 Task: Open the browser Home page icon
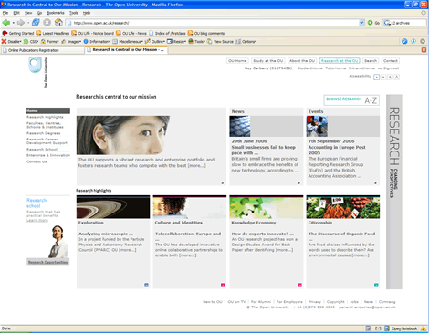(58, 23)
